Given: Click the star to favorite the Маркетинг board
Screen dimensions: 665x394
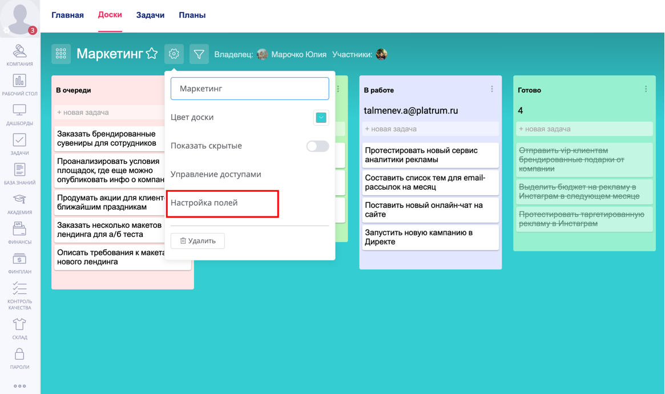Looking at the screenshot, I should click(151, 53).
